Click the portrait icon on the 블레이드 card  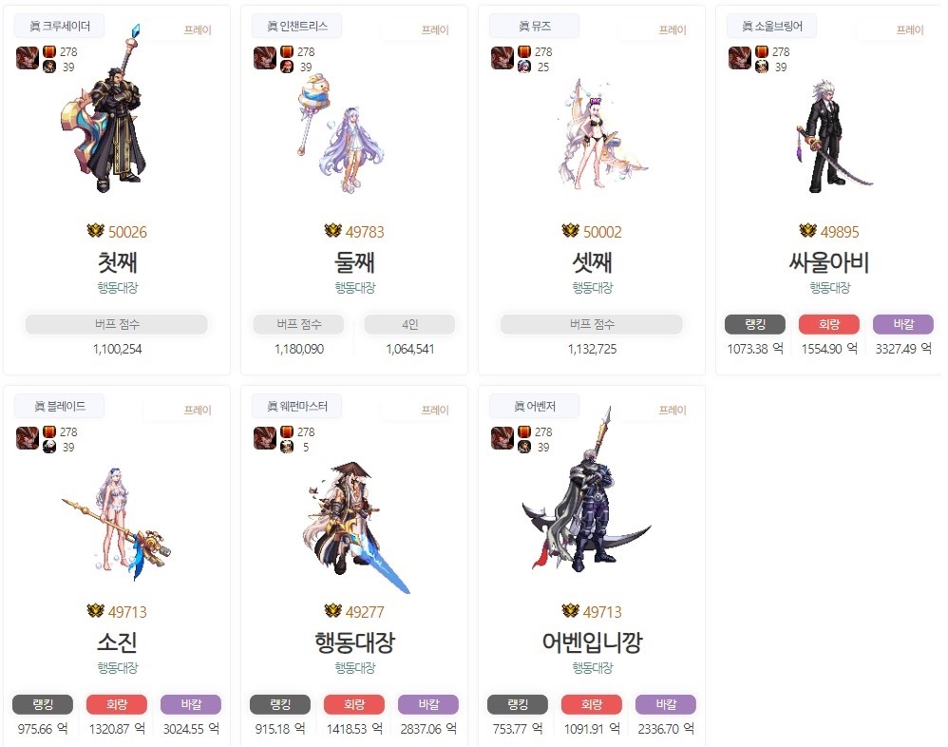(x=28, y=438)
